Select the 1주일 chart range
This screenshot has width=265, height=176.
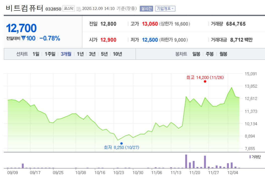tap(50, 54)
